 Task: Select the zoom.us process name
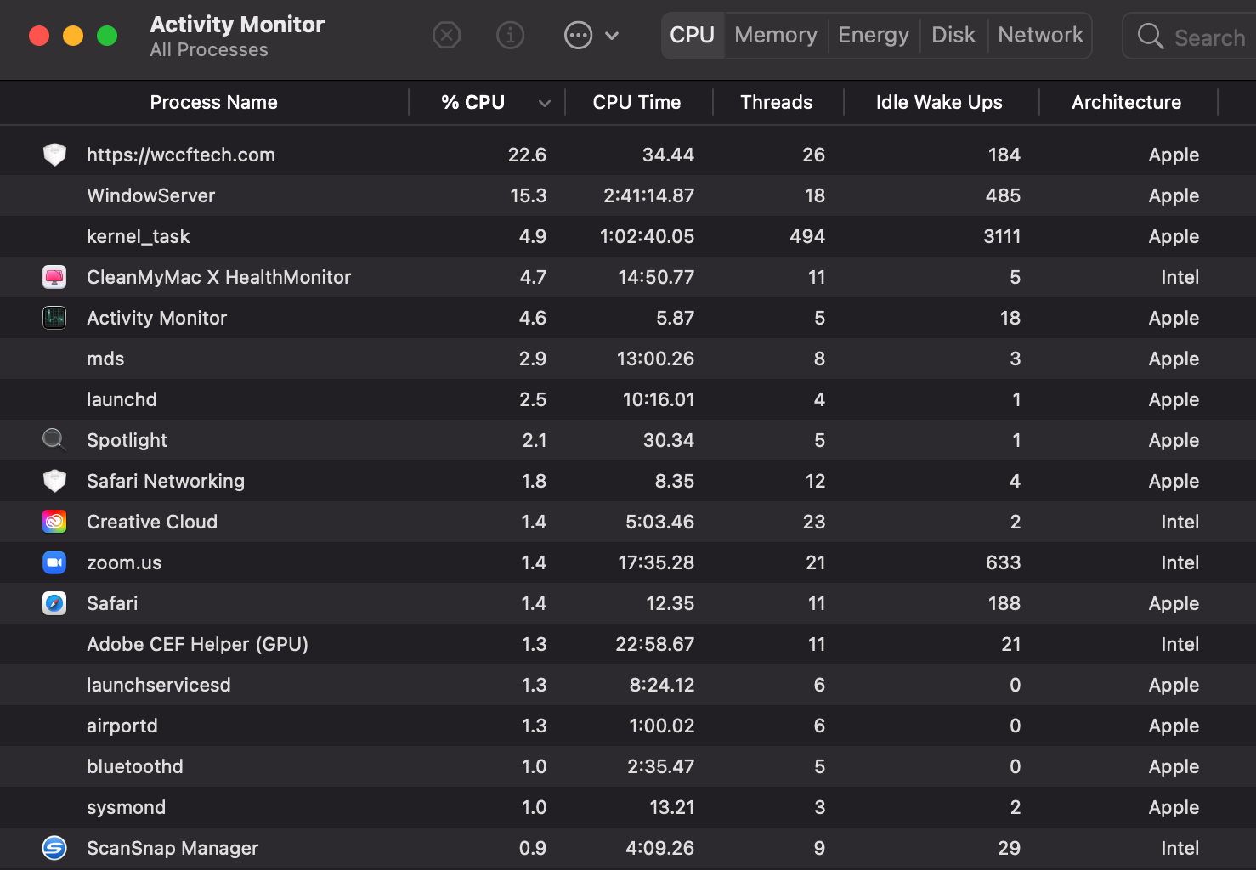(x=124, y=562)
